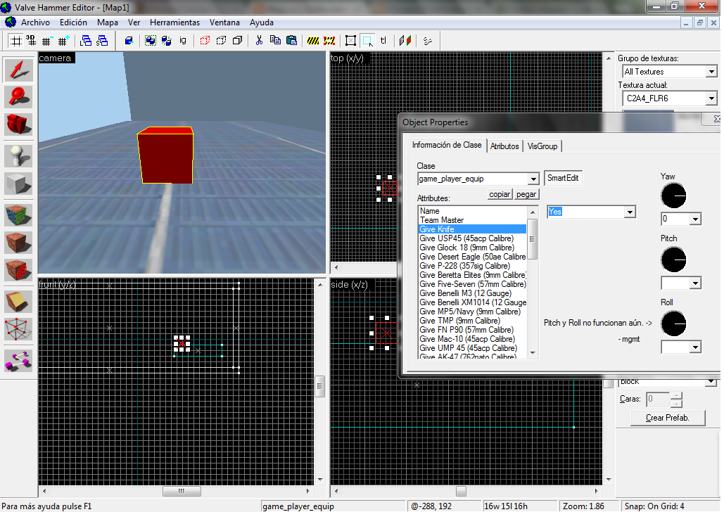Image resolution: width=724 pixels, height=512 pixels.
Task: Select the Magnify tool
Action: point(18,98)
